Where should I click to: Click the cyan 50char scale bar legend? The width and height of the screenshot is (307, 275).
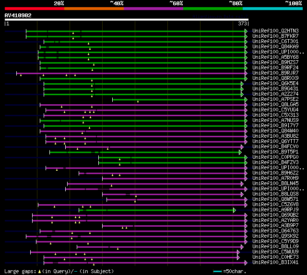click(217, 271)
